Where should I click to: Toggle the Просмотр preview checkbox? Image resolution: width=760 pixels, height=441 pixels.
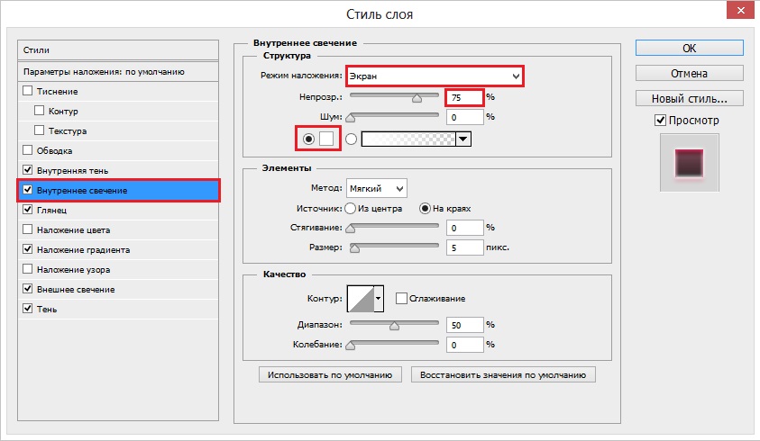660,120
